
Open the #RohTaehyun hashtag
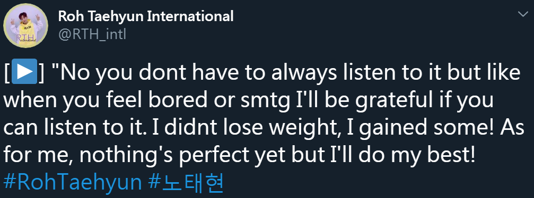coord(72,183)
